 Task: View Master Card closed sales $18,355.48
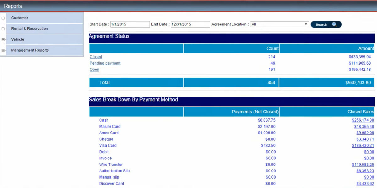pos(364,127)
